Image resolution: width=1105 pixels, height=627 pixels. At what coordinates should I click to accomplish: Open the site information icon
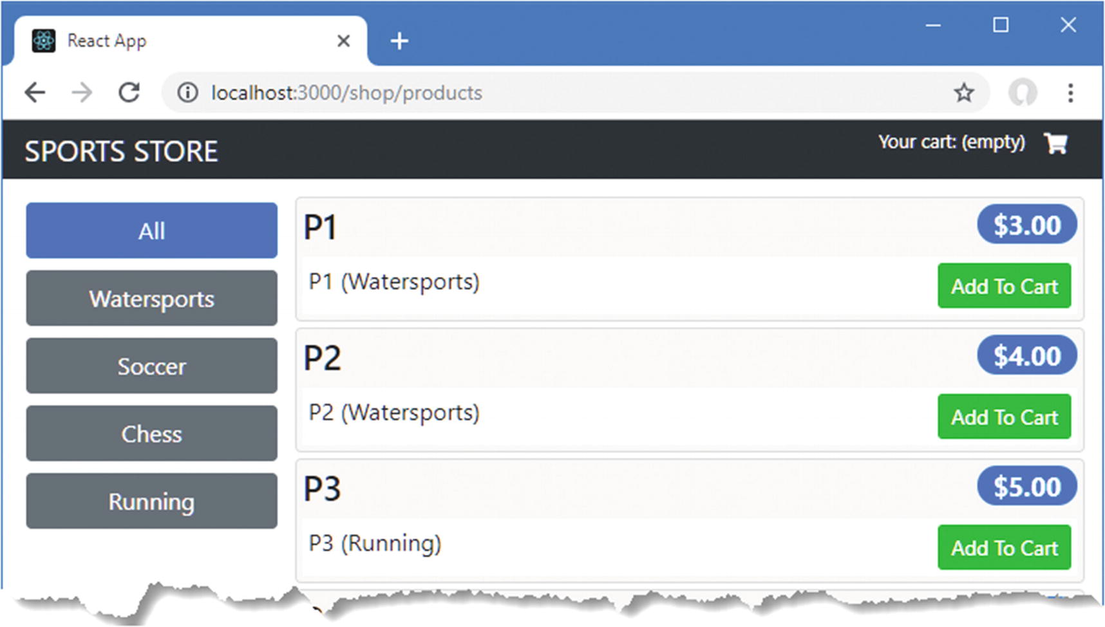click(x=187, y=93)
